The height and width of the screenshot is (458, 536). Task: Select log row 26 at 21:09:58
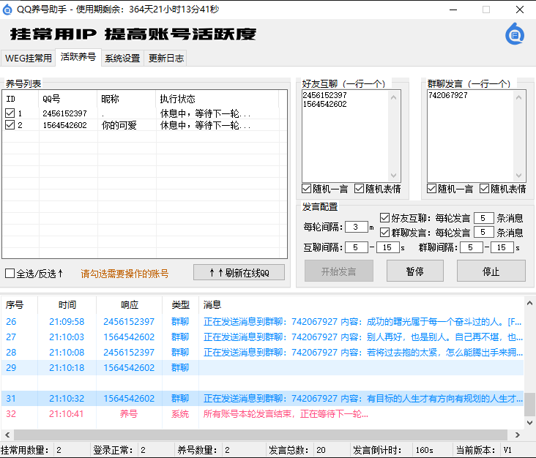coord(262,322)
